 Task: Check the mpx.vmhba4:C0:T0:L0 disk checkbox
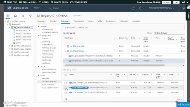(x=66, y=88)
